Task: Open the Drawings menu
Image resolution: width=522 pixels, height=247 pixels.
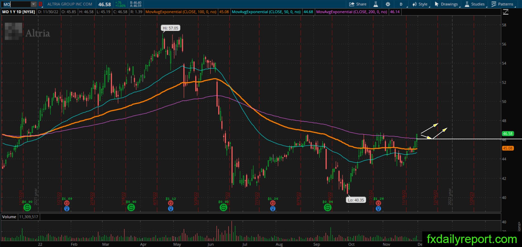Action: [446, 4]
